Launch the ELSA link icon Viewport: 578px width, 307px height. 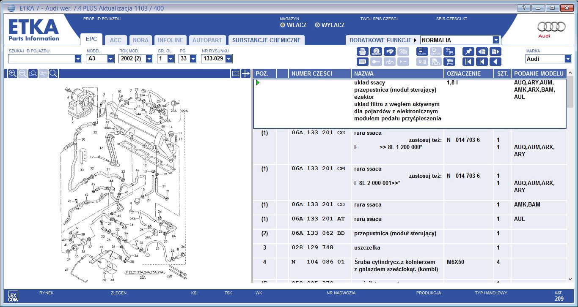coord(422,52)
